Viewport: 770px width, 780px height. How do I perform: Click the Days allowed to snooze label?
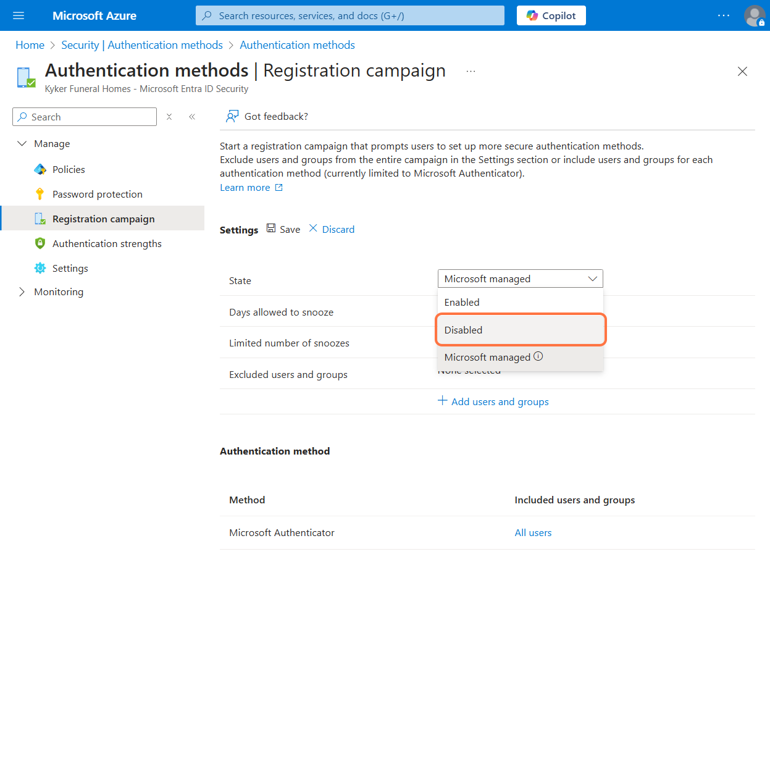[281, 312]
